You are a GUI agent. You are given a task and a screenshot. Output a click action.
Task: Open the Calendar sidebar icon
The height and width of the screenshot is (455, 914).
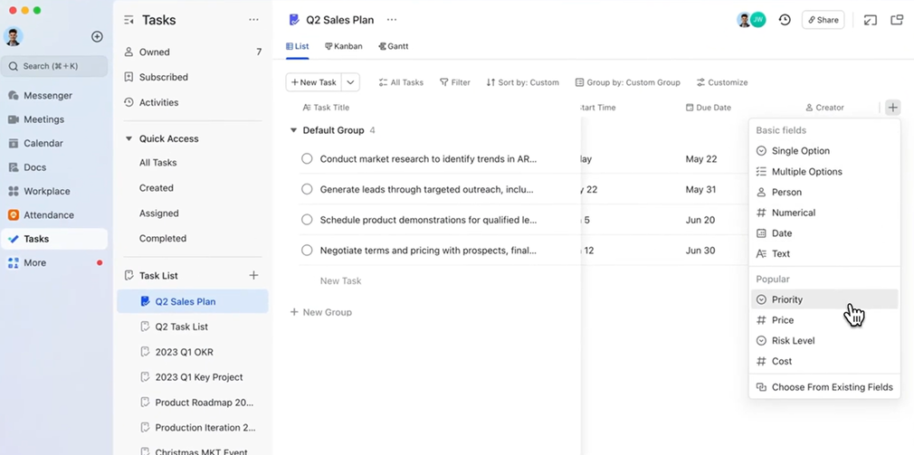pyautogui.click(x=14, y=143)
